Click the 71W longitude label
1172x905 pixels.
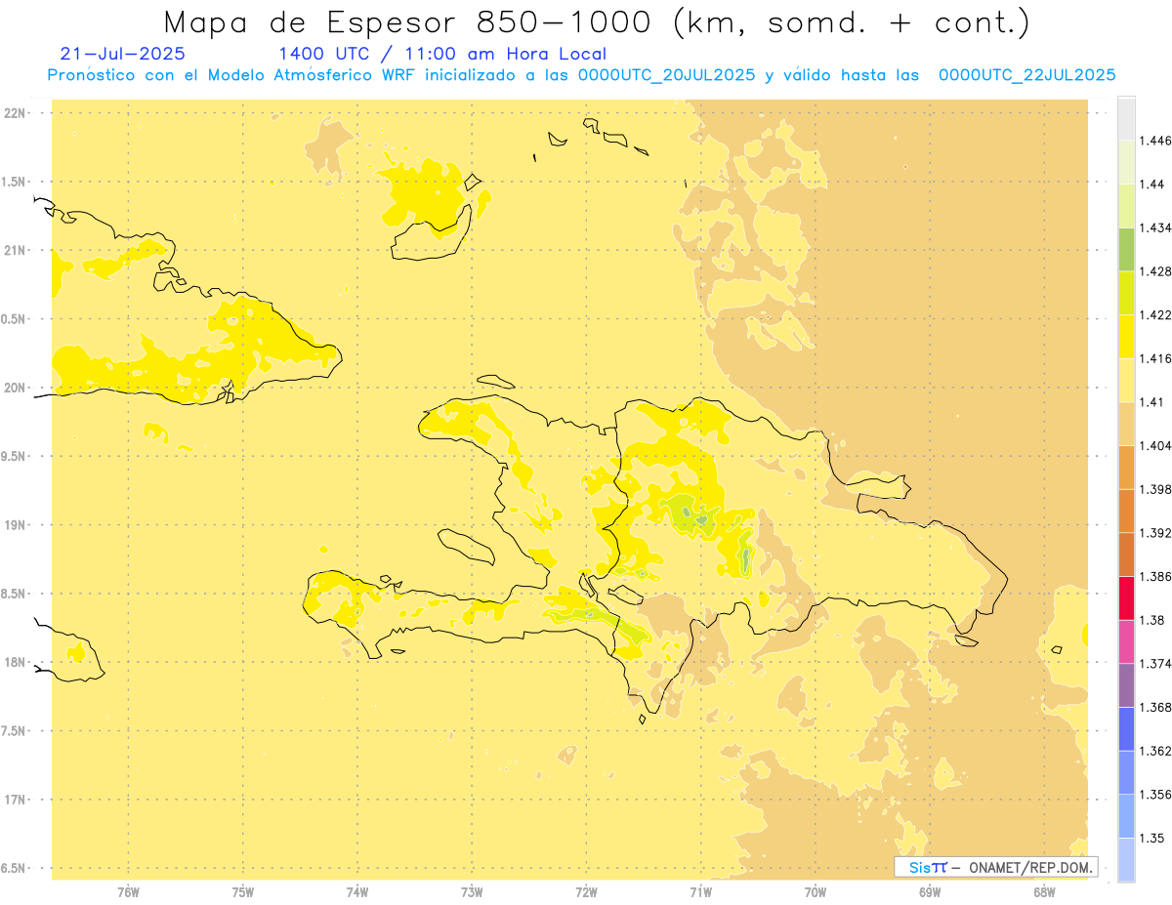(700, 892)
